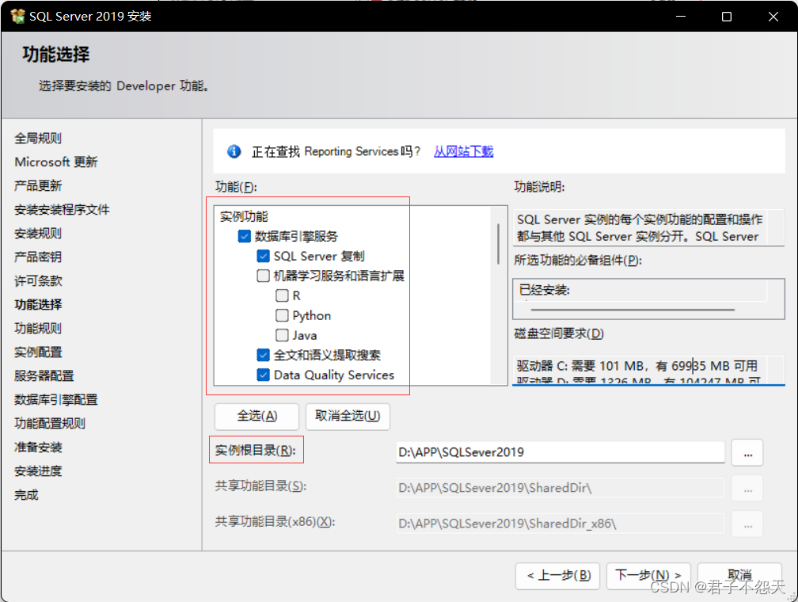The height and width of the screenshot is (602, 798).
Task: Maximize the SQL Server 2019 安装 window
Action: [x=727, y=17]
